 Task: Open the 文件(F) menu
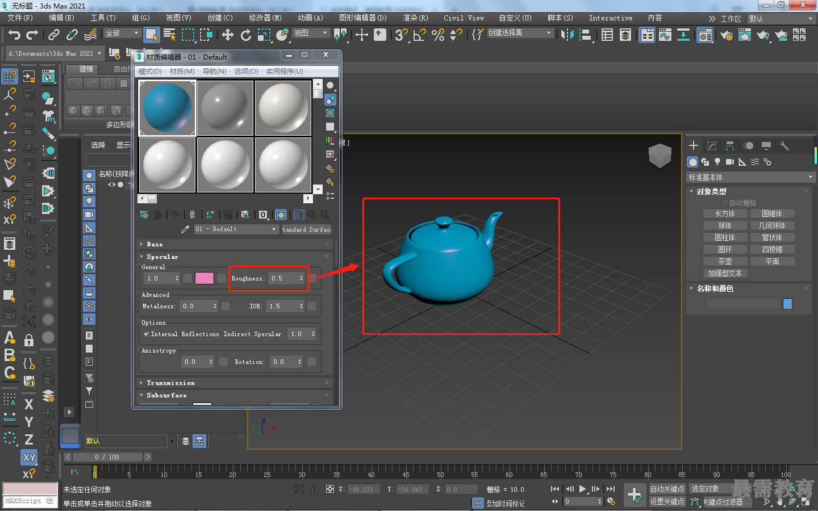pyautogui.click(x=20, y=18)
